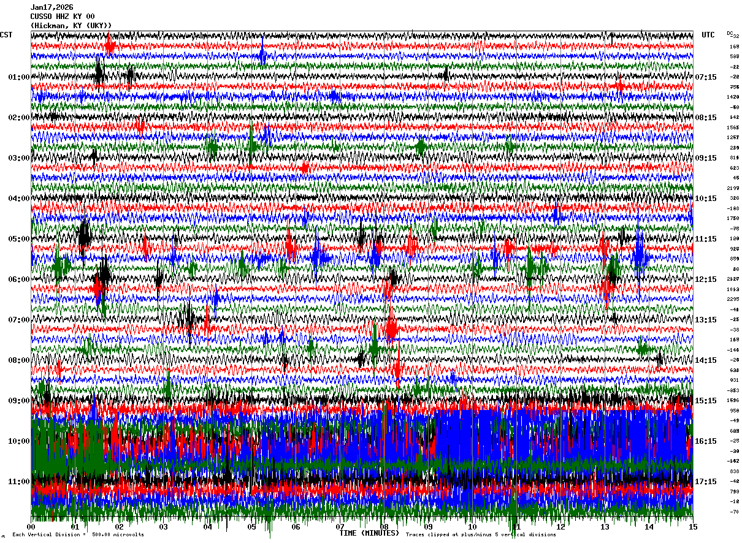Select the 06:00 CST time label
This screenshot has height=543, width=742.
click(19, 279)
